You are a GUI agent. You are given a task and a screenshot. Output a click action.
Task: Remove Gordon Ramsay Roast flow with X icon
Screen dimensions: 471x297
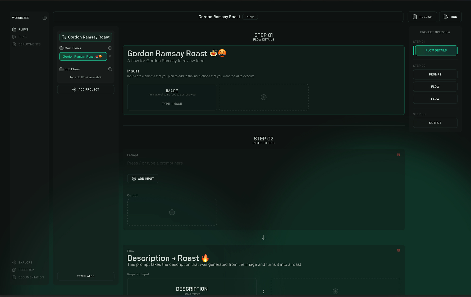(x=110, y=56)
